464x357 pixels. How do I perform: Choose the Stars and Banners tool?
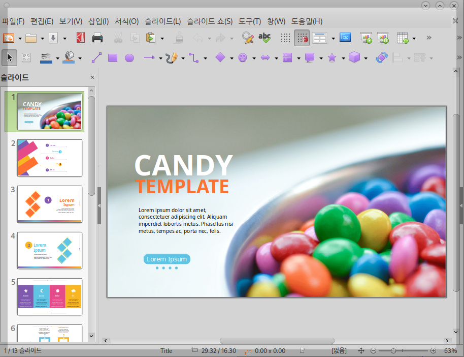coord(332,57)
